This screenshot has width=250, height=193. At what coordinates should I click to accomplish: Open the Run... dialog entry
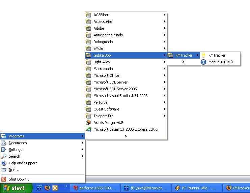[x=14, y=170]
